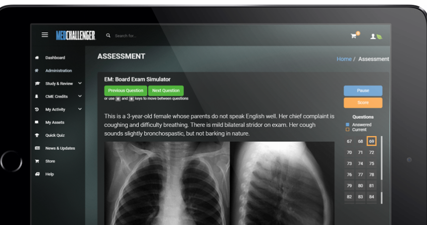Expand the CME Credits chevron
Screen dimensions: 427x225
(80, 96)
